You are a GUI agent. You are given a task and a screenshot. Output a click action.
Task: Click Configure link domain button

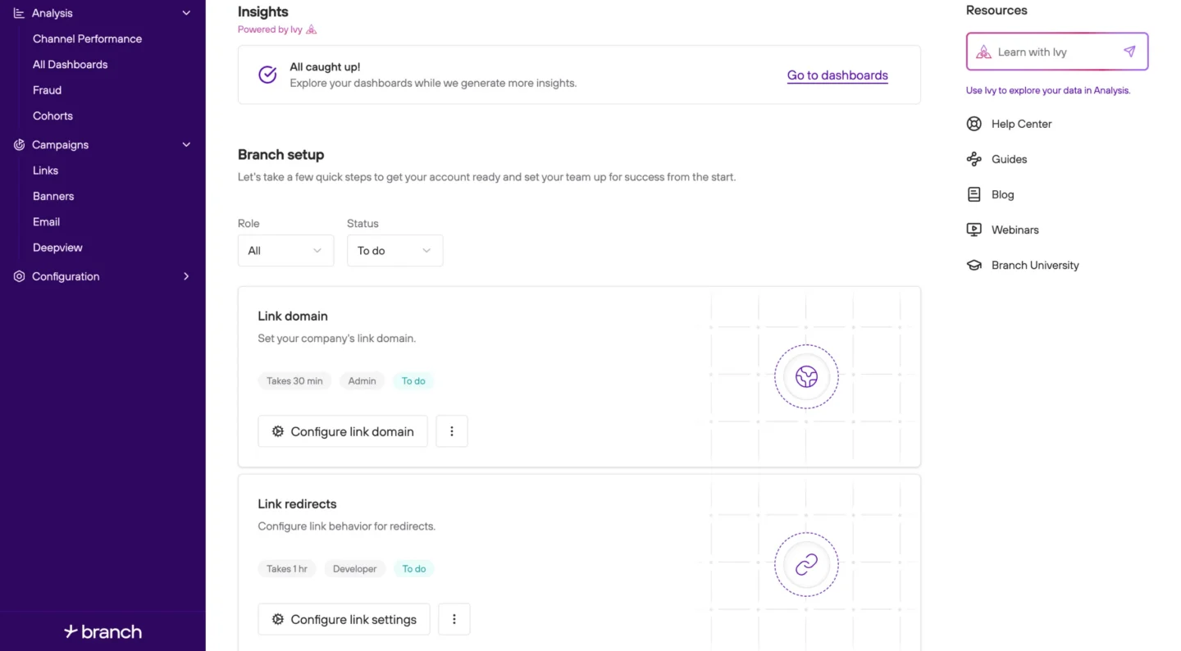coord(343,431)
